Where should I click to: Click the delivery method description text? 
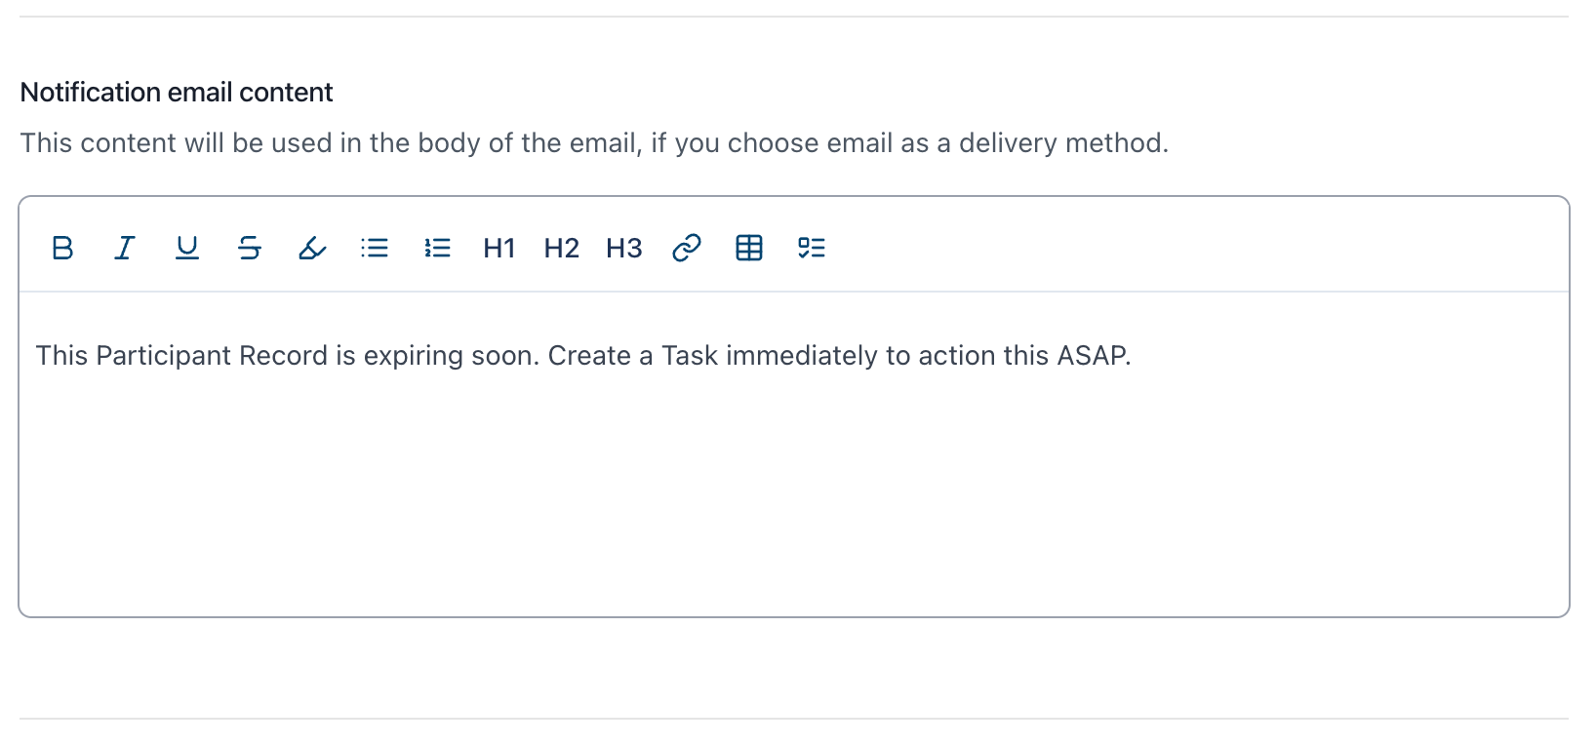[593, 143]
